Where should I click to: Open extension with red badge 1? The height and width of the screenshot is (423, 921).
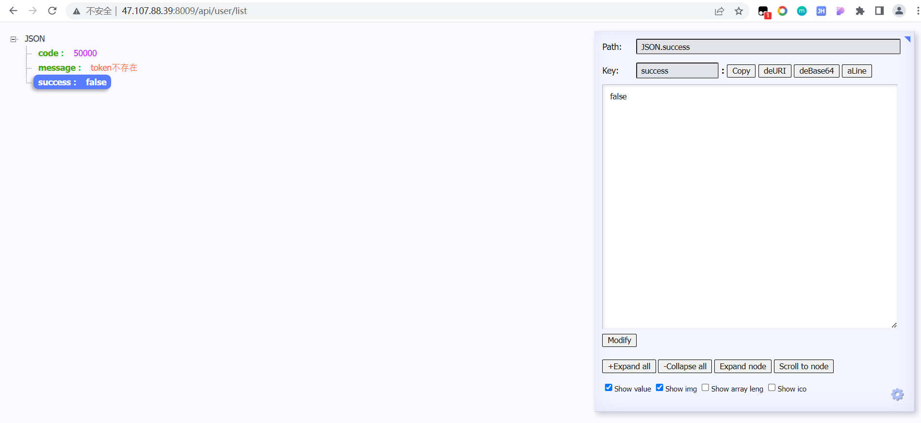click(764, 12)
